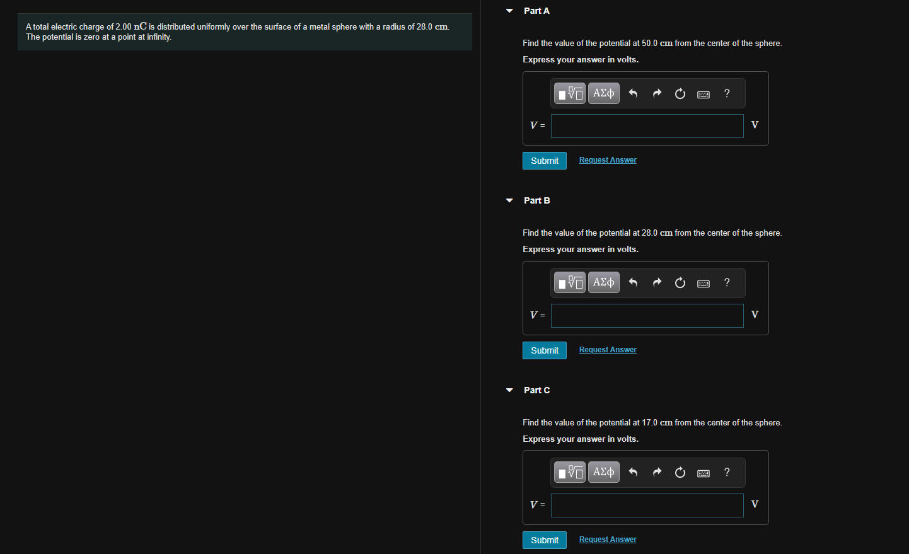
Task: Request Answer for Part A
Action: [x=608, y=160]
